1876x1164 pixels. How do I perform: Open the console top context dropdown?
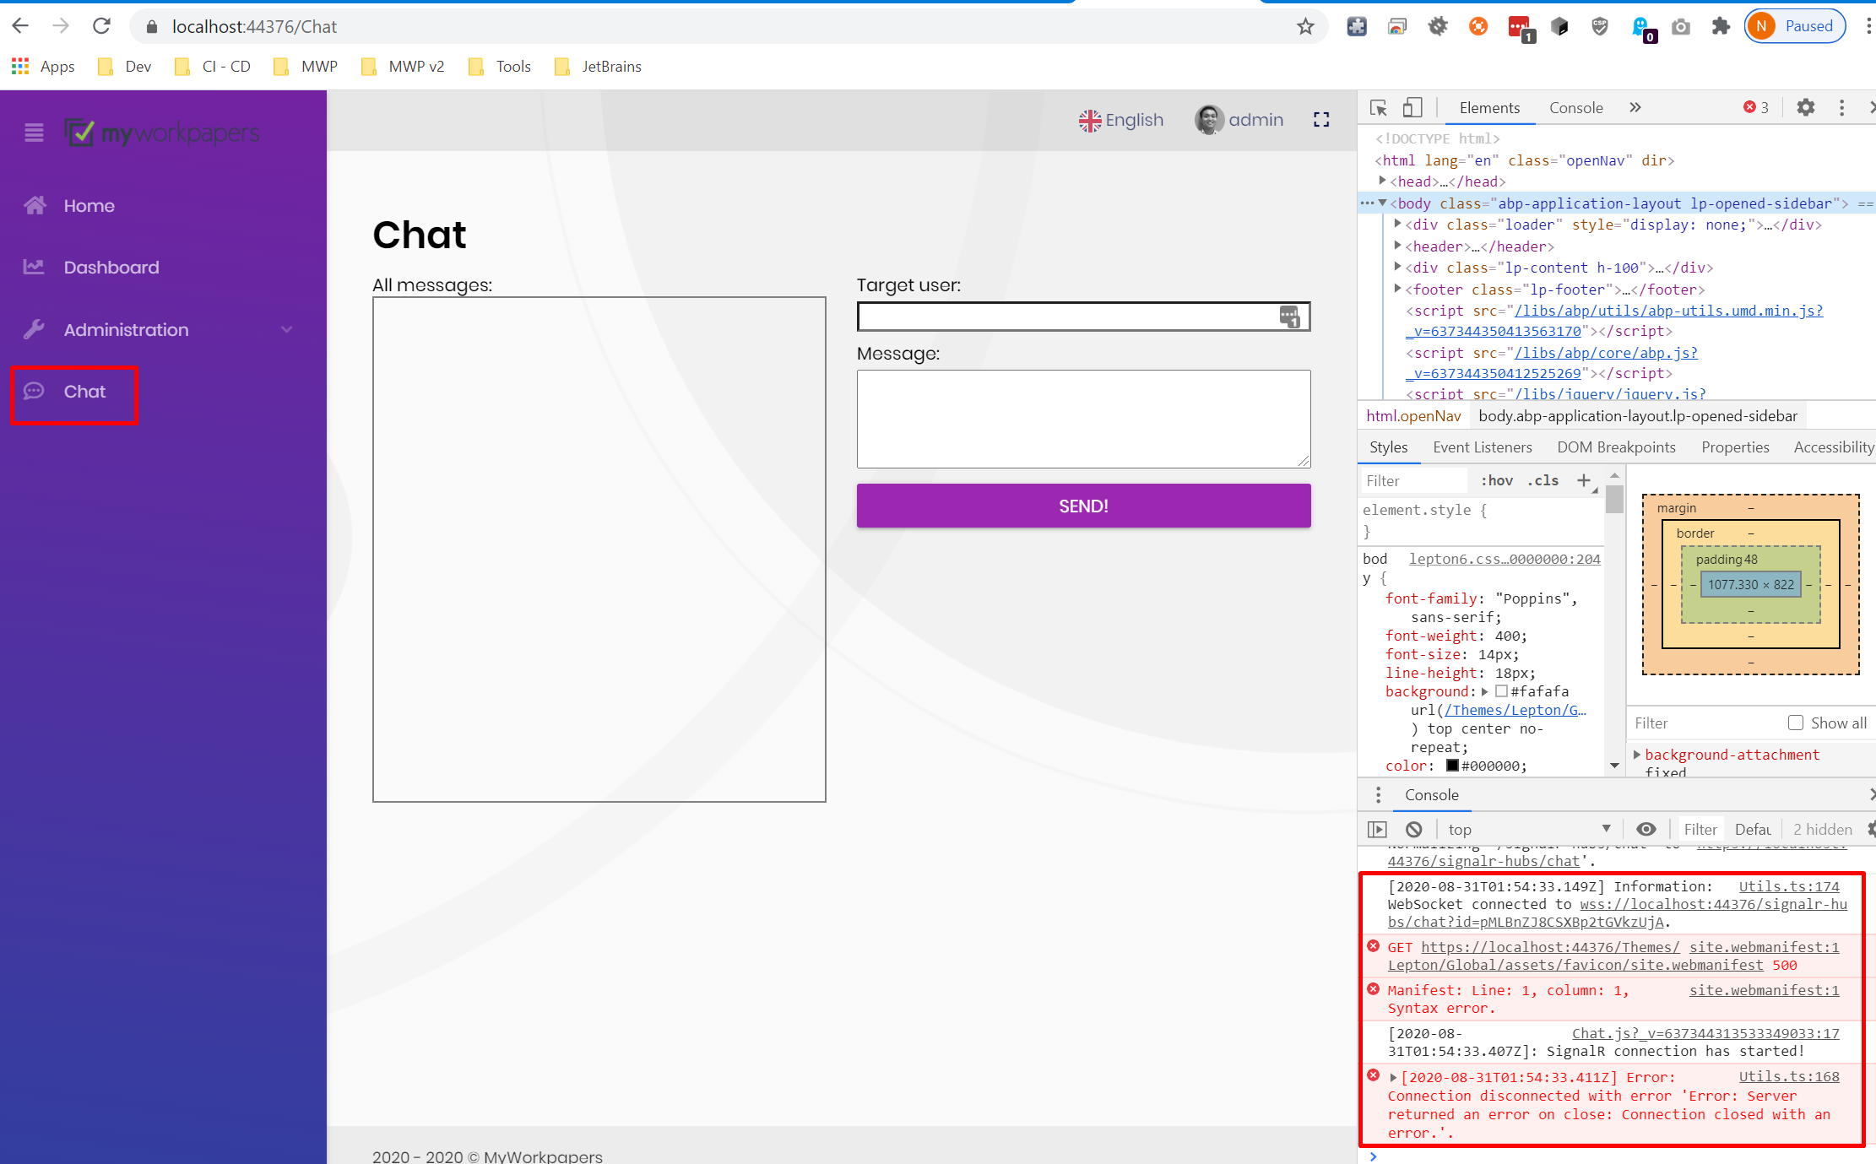click(1529, 829)
